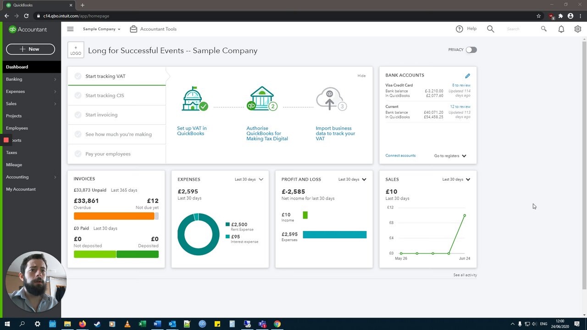
Task: Click the teal Expenses bar in Profit and Loss
Action: click(335, 235)
